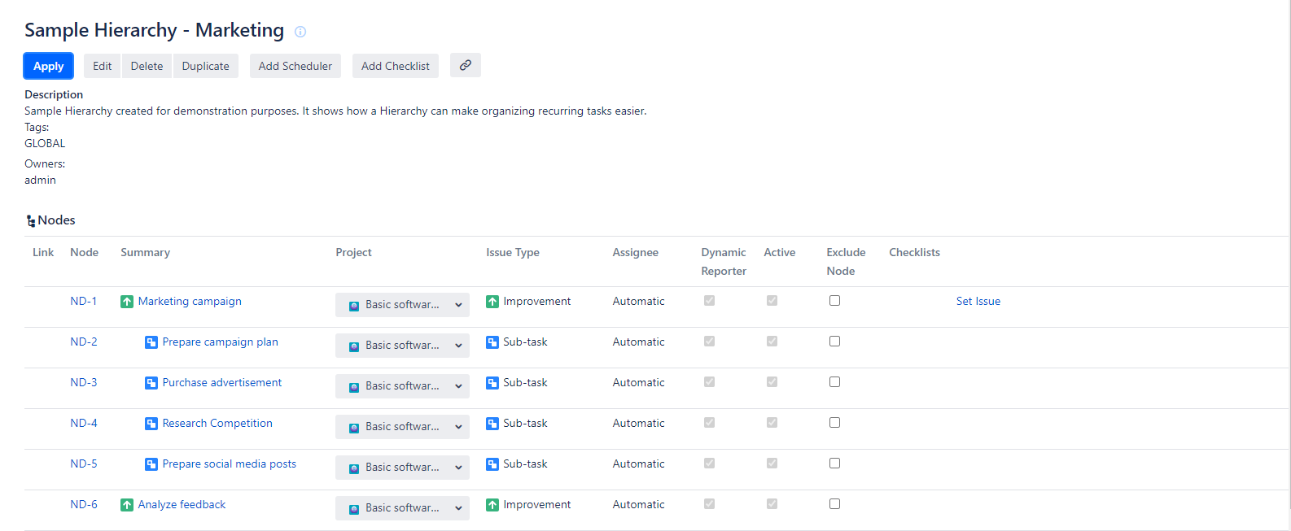Click the Edit toolbar button
The width and height of the screenshot is (1291, 531).
point(102,66)
